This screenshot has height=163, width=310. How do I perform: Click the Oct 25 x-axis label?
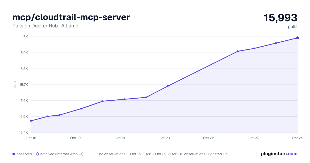point(209,138)
